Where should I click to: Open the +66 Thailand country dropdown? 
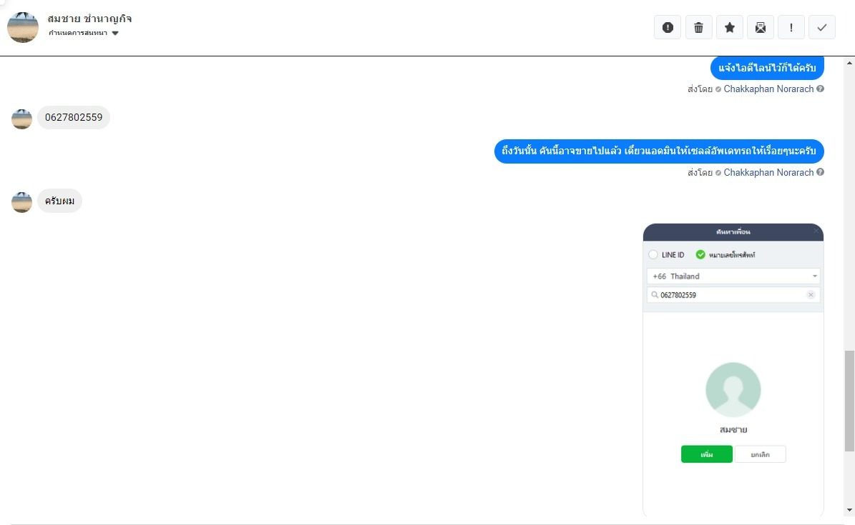click(733, 276)
